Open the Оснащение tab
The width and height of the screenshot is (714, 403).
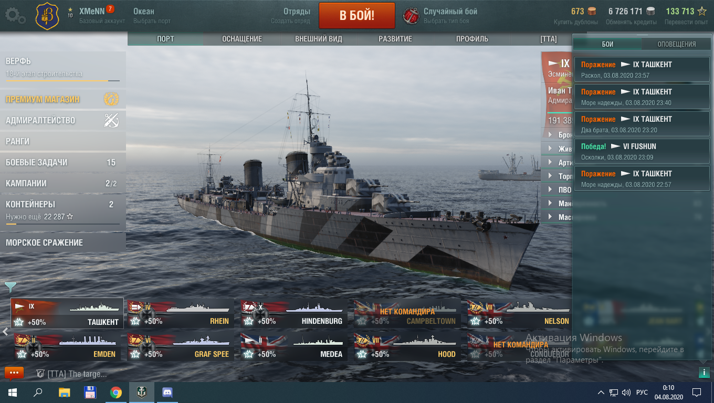pyautogui.click(x=242, y=39)
